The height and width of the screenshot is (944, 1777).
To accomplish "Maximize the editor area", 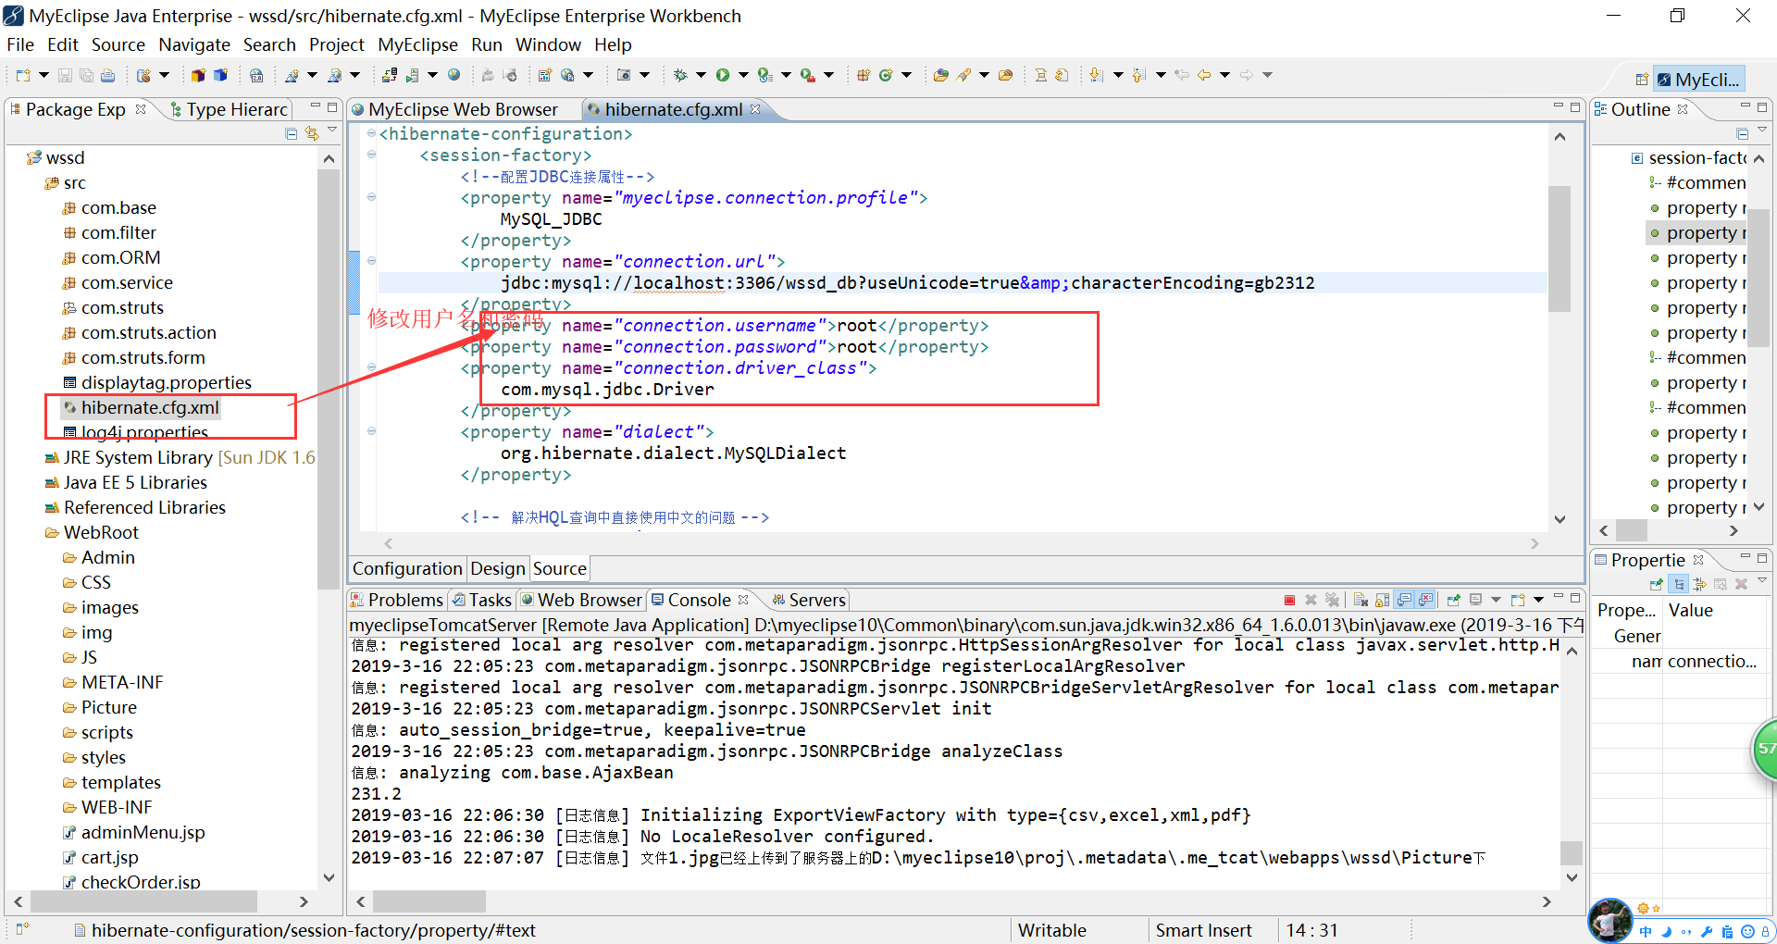I will point(1575,107).
